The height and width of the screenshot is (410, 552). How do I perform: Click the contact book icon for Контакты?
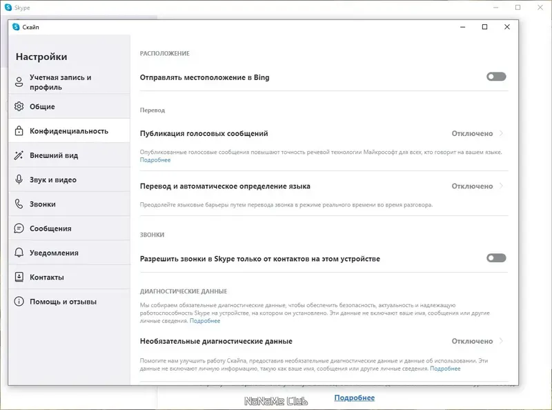[x=19, y=277]
